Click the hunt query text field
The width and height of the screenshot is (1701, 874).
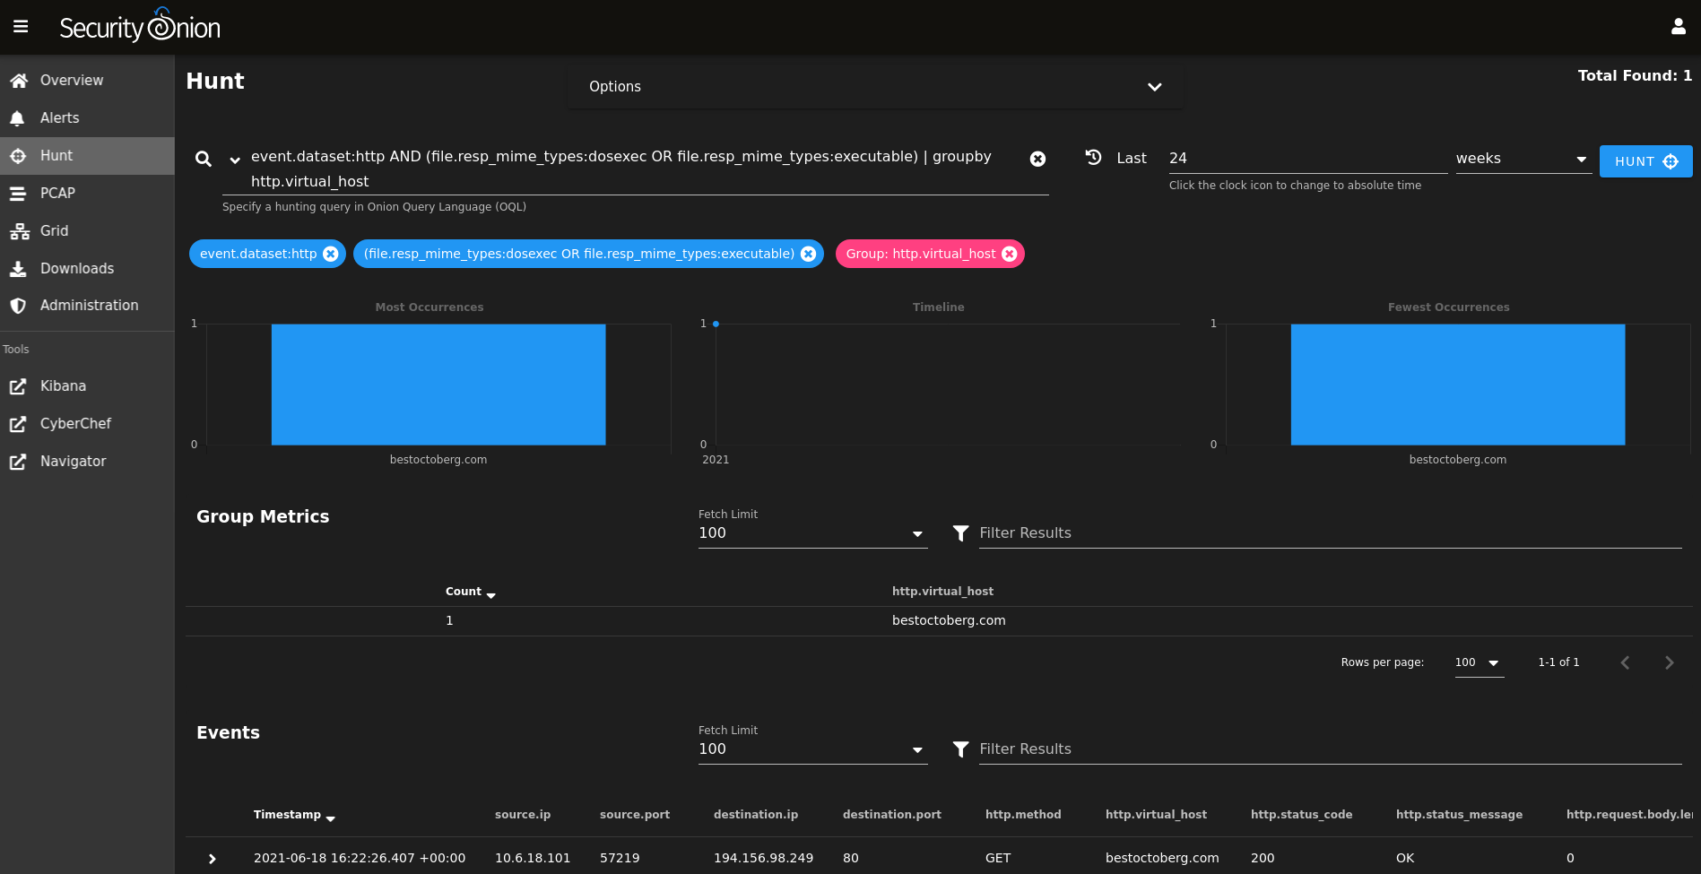coord(635,169)
